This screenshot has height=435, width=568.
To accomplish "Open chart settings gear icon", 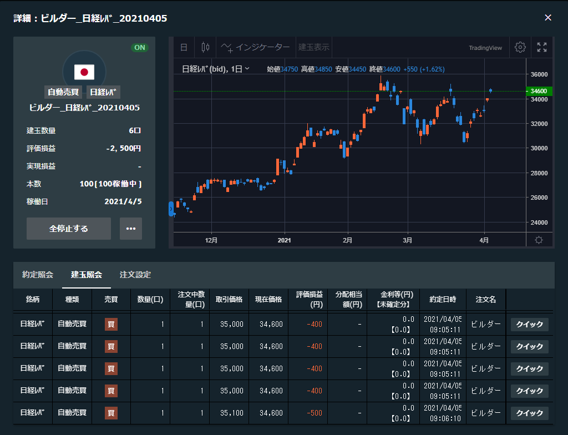I will pyautogui.click(x=520, y=47).
